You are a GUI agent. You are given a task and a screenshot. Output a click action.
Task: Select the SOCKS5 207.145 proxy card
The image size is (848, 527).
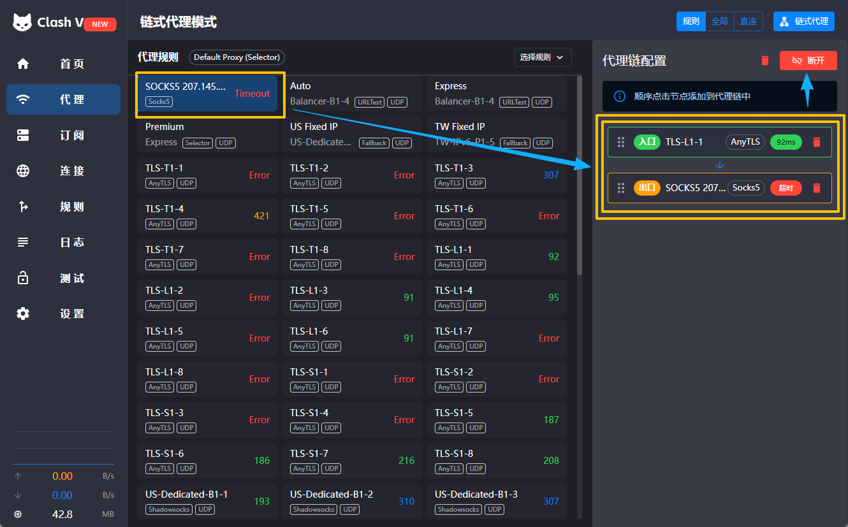coord(207,94)
